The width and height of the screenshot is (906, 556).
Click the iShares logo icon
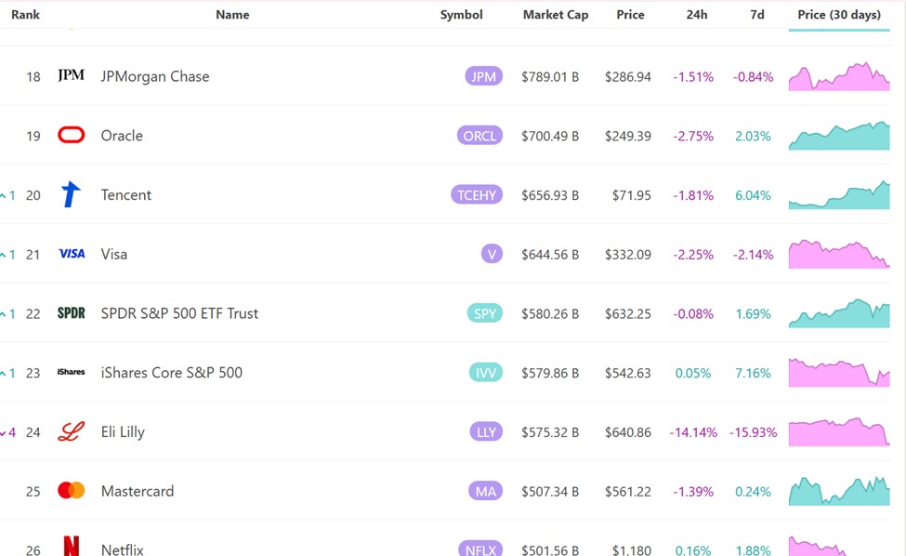coord(71,372)
